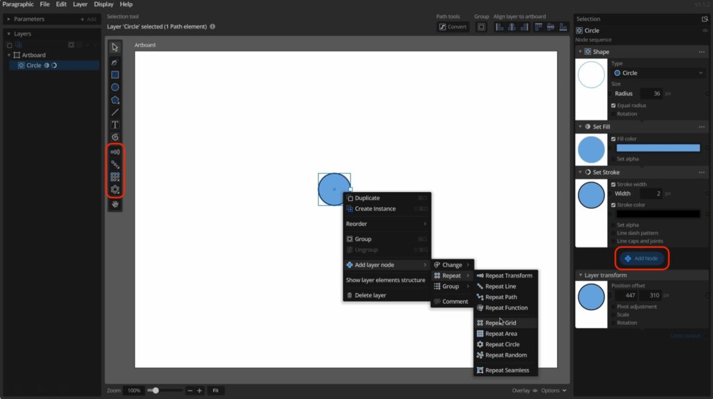713x399 pixels.
Task: Disable the Fill color checkbox
Action: click(613, 139)
